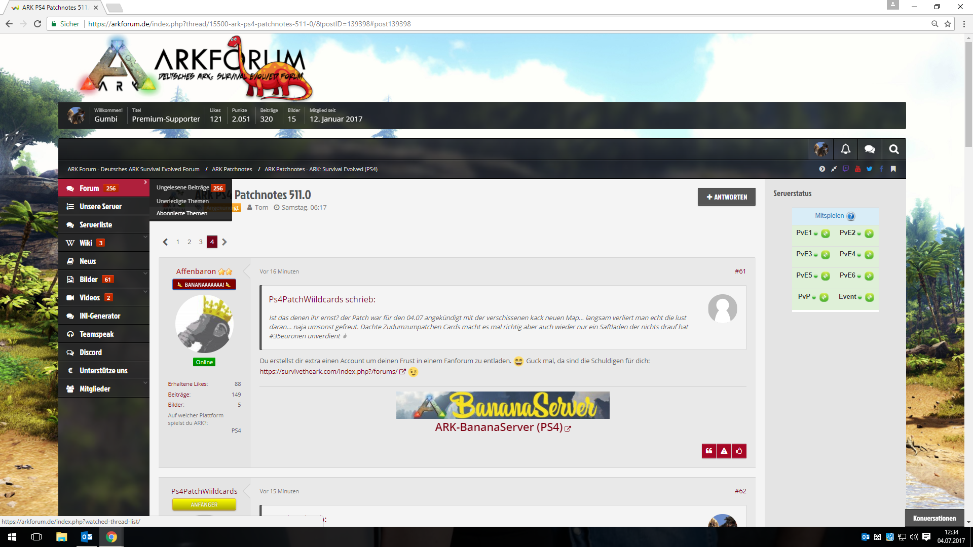
Task: Open the notifications bell
Action: point(845,149)
